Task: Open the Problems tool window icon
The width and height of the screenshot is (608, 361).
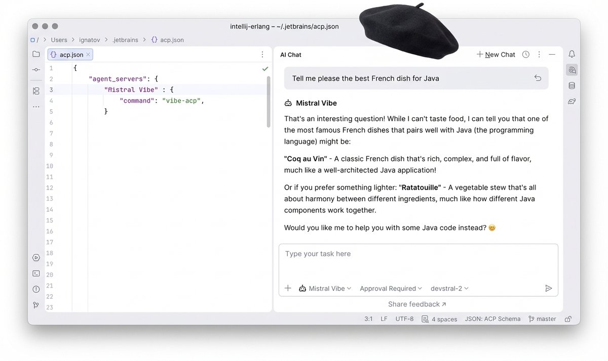Action: click(x=36, y=289)
